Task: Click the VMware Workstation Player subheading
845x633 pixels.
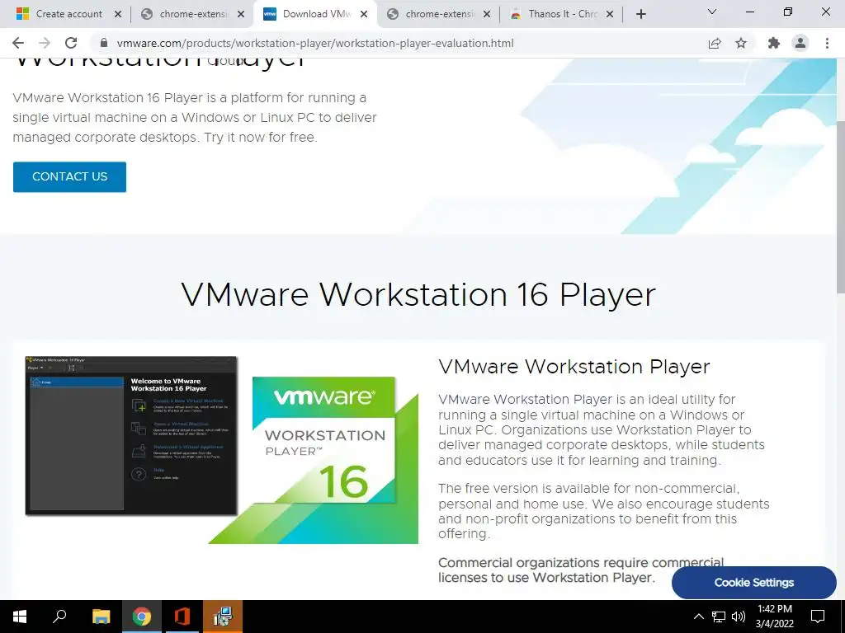Action: pyautogui.click(x=574, y=367)
